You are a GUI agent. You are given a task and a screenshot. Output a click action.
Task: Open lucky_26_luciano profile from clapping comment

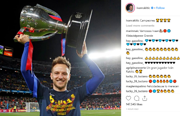click(x=137, y=76)
